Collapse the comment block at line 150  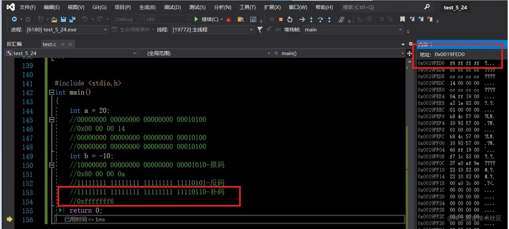pyautogui.click(x=52, y=165)
